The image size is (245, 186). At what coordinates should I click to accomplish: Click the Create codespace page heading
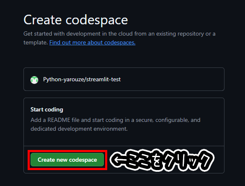pyautogui.click(x=76, y=20)
